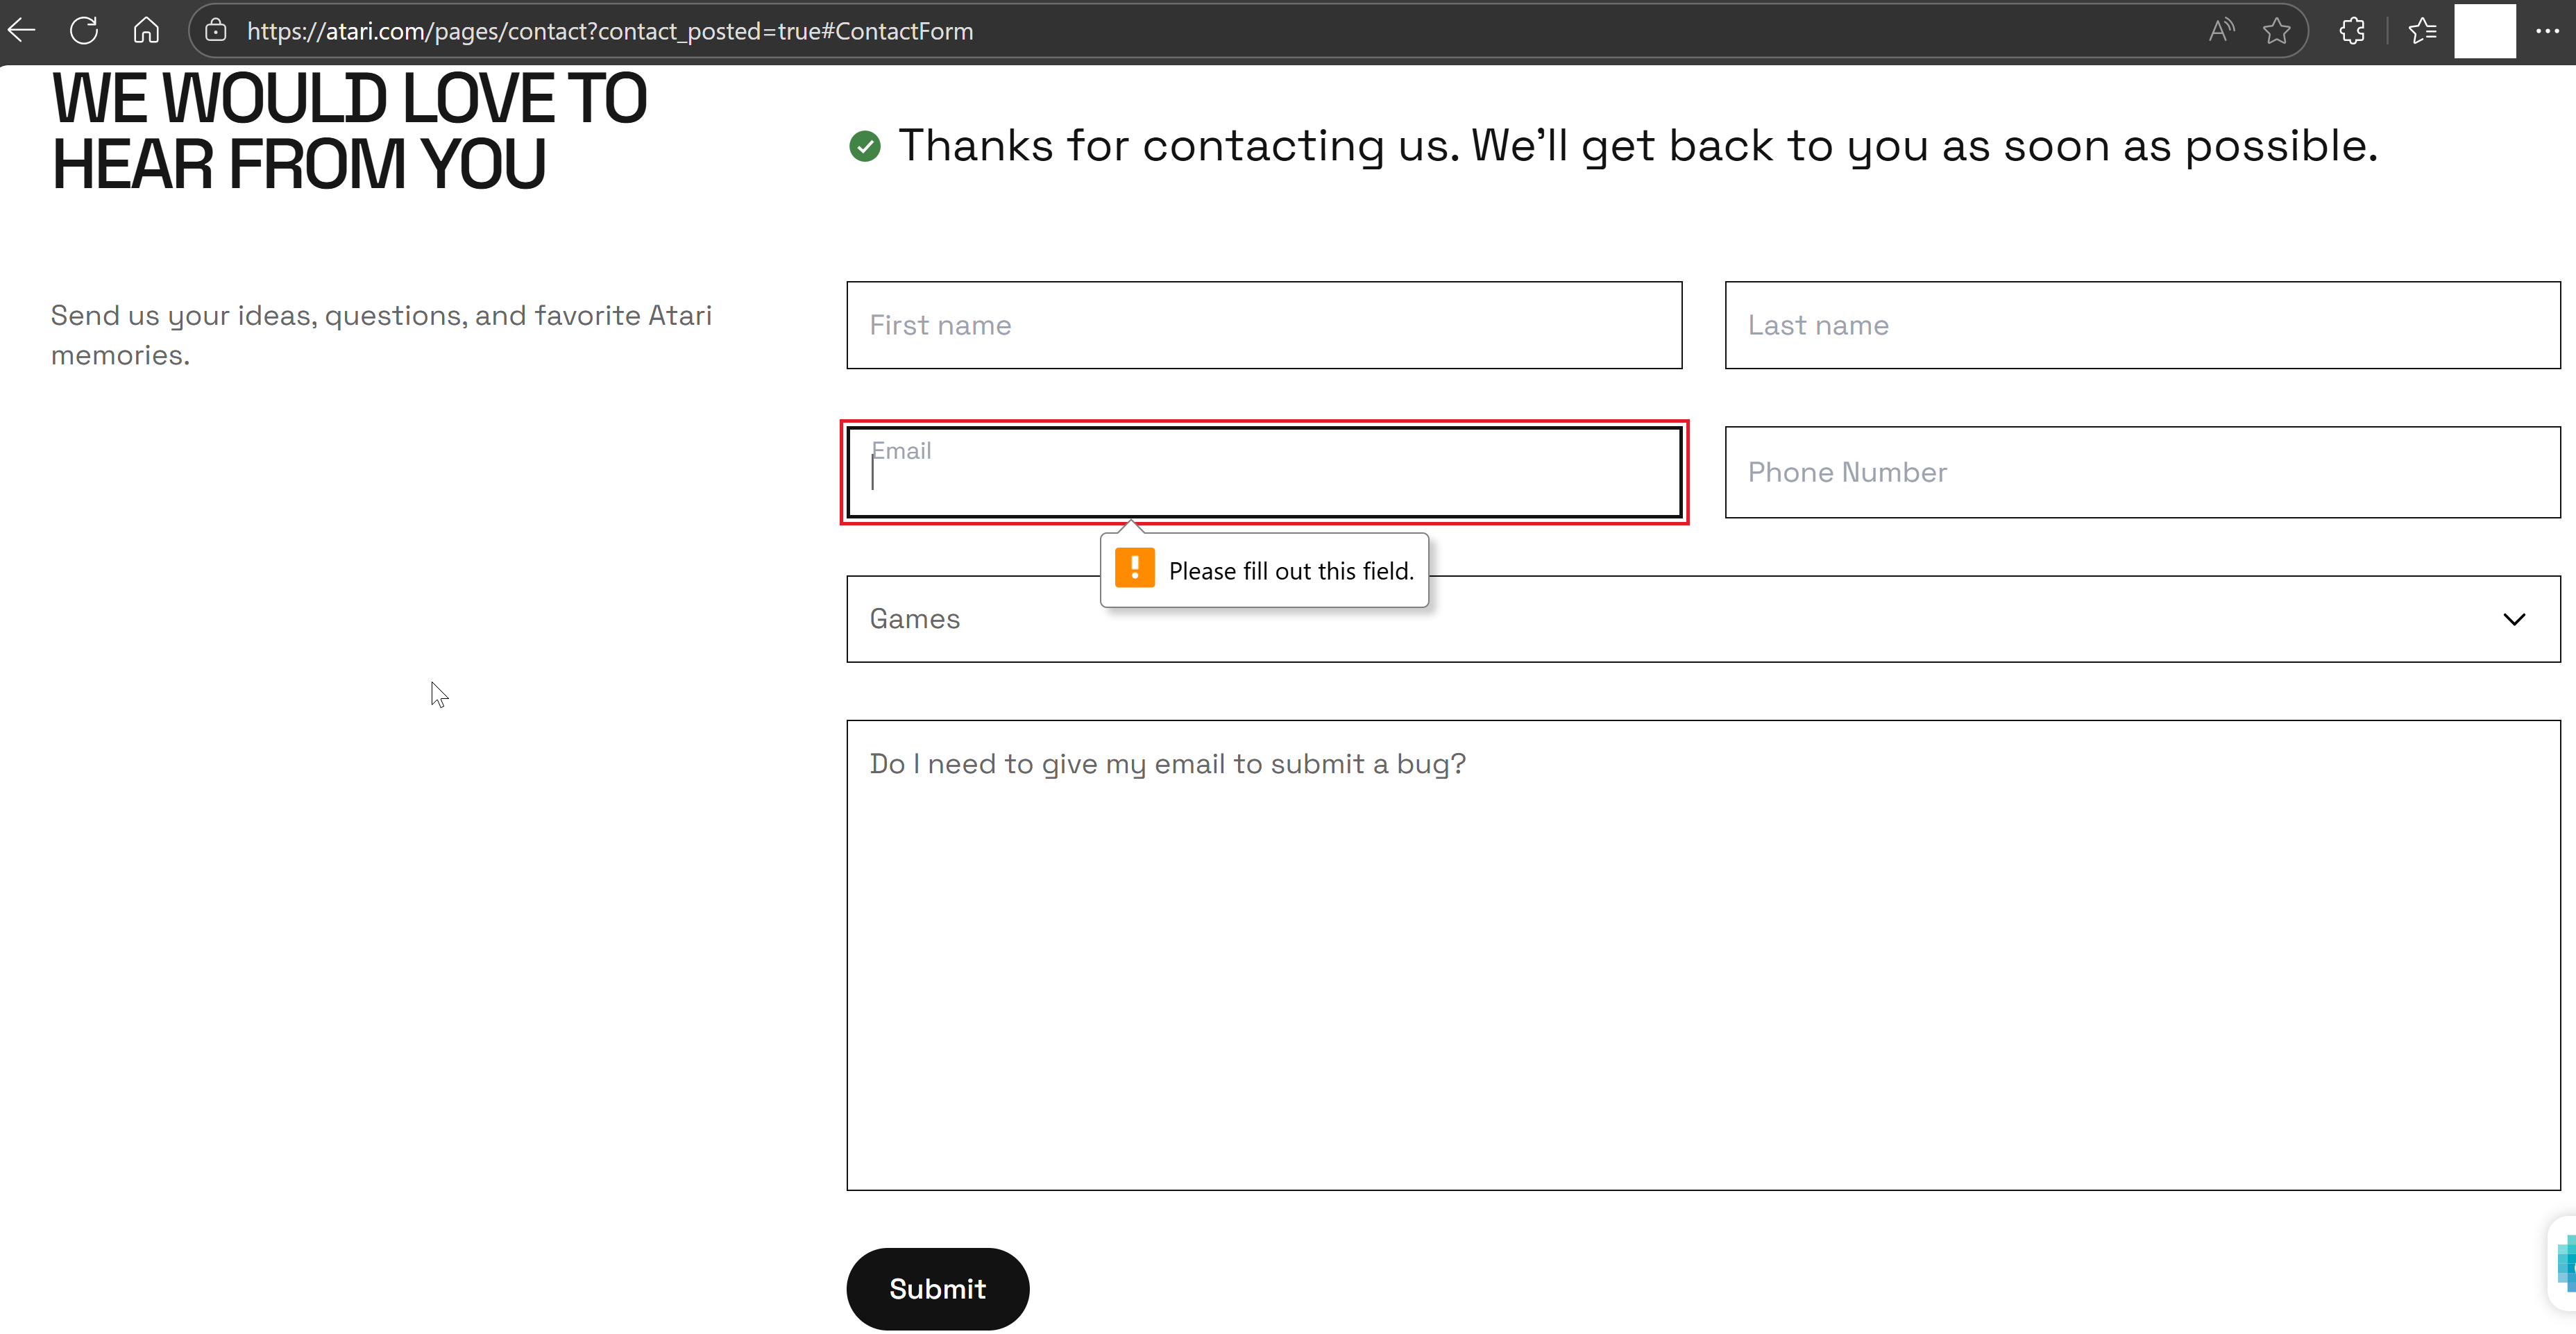Image resolution: width=2576 pixels, height=1334 pixels.
Task: Select the atari.com URL in the address bar
Action: (610, 31)
